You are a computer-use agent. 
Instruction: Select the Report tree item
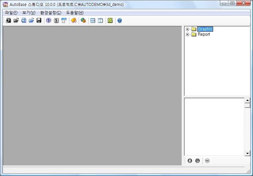point(204,34)
